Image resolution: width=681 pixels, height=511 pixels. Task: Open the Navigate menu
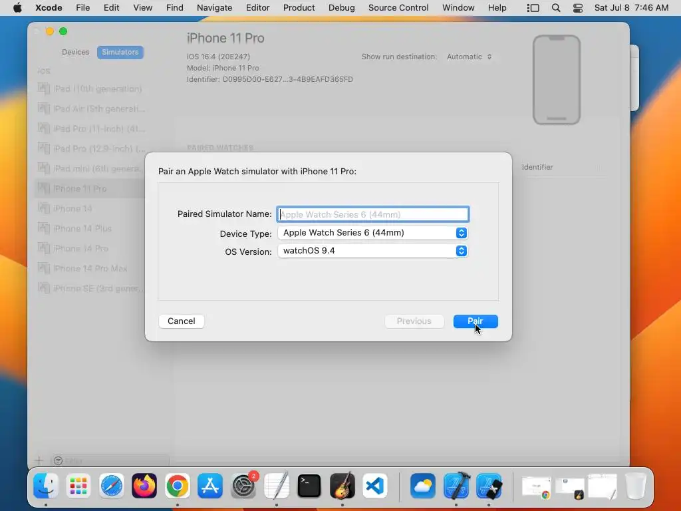(x=215, y=8)
